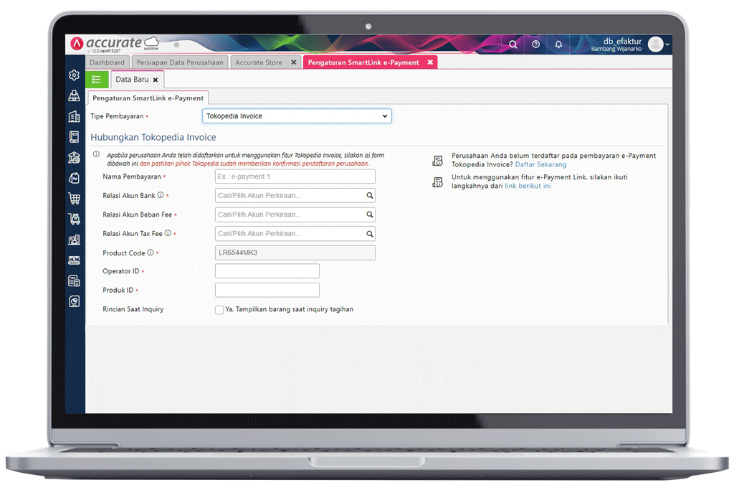Close the Data Baru tab

[x=156, y=80]
